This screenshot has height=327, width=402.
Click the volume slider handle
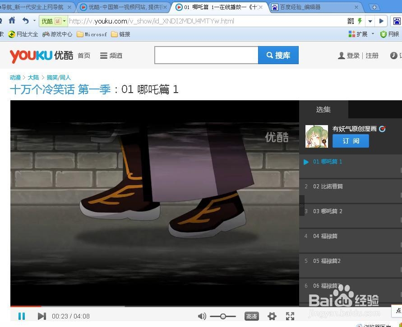pos(223,316)
